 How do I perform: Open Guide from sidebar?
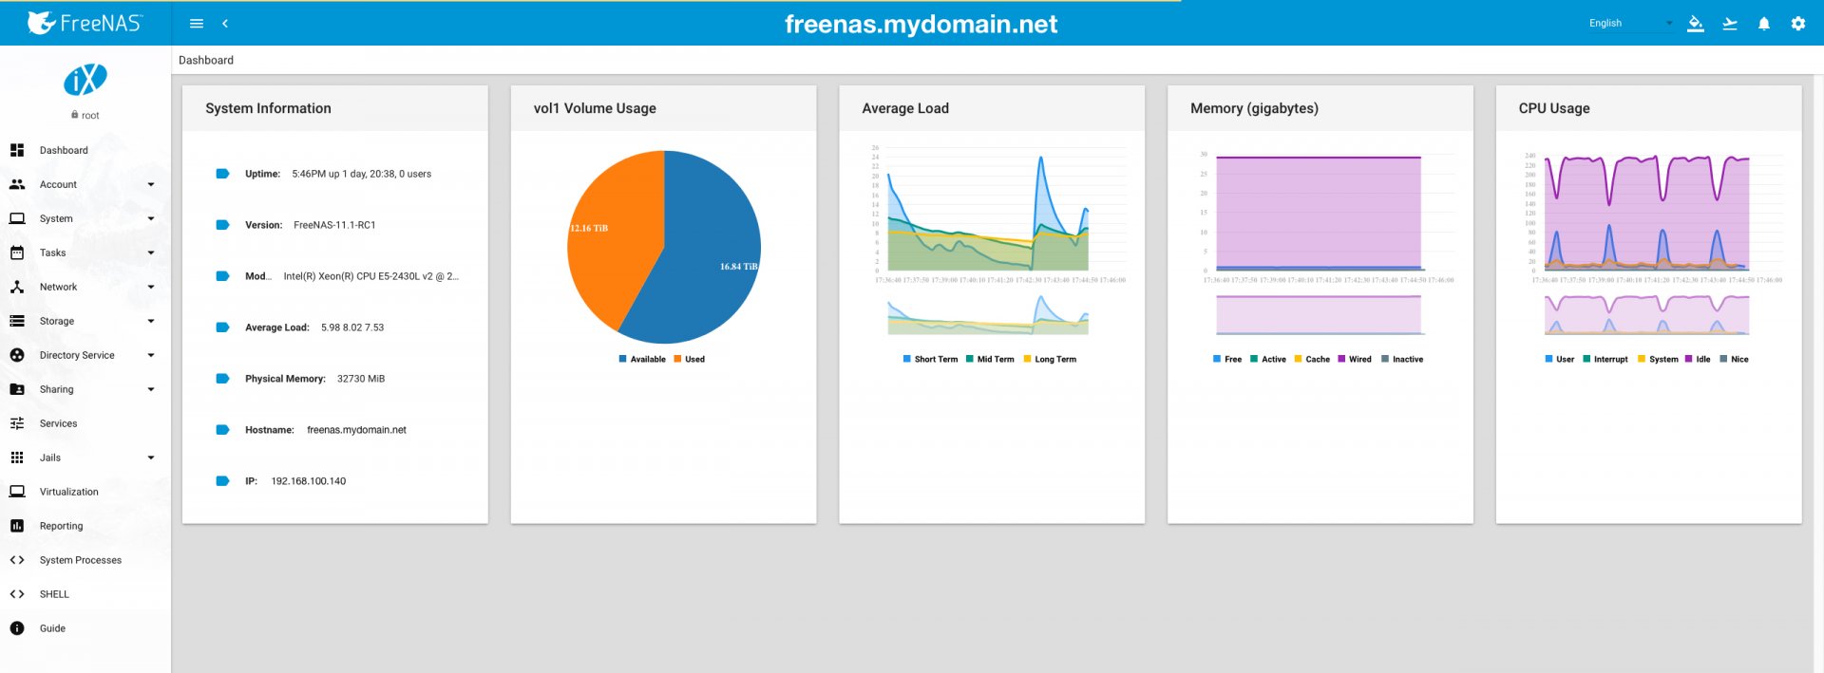(x=52, y=628)
